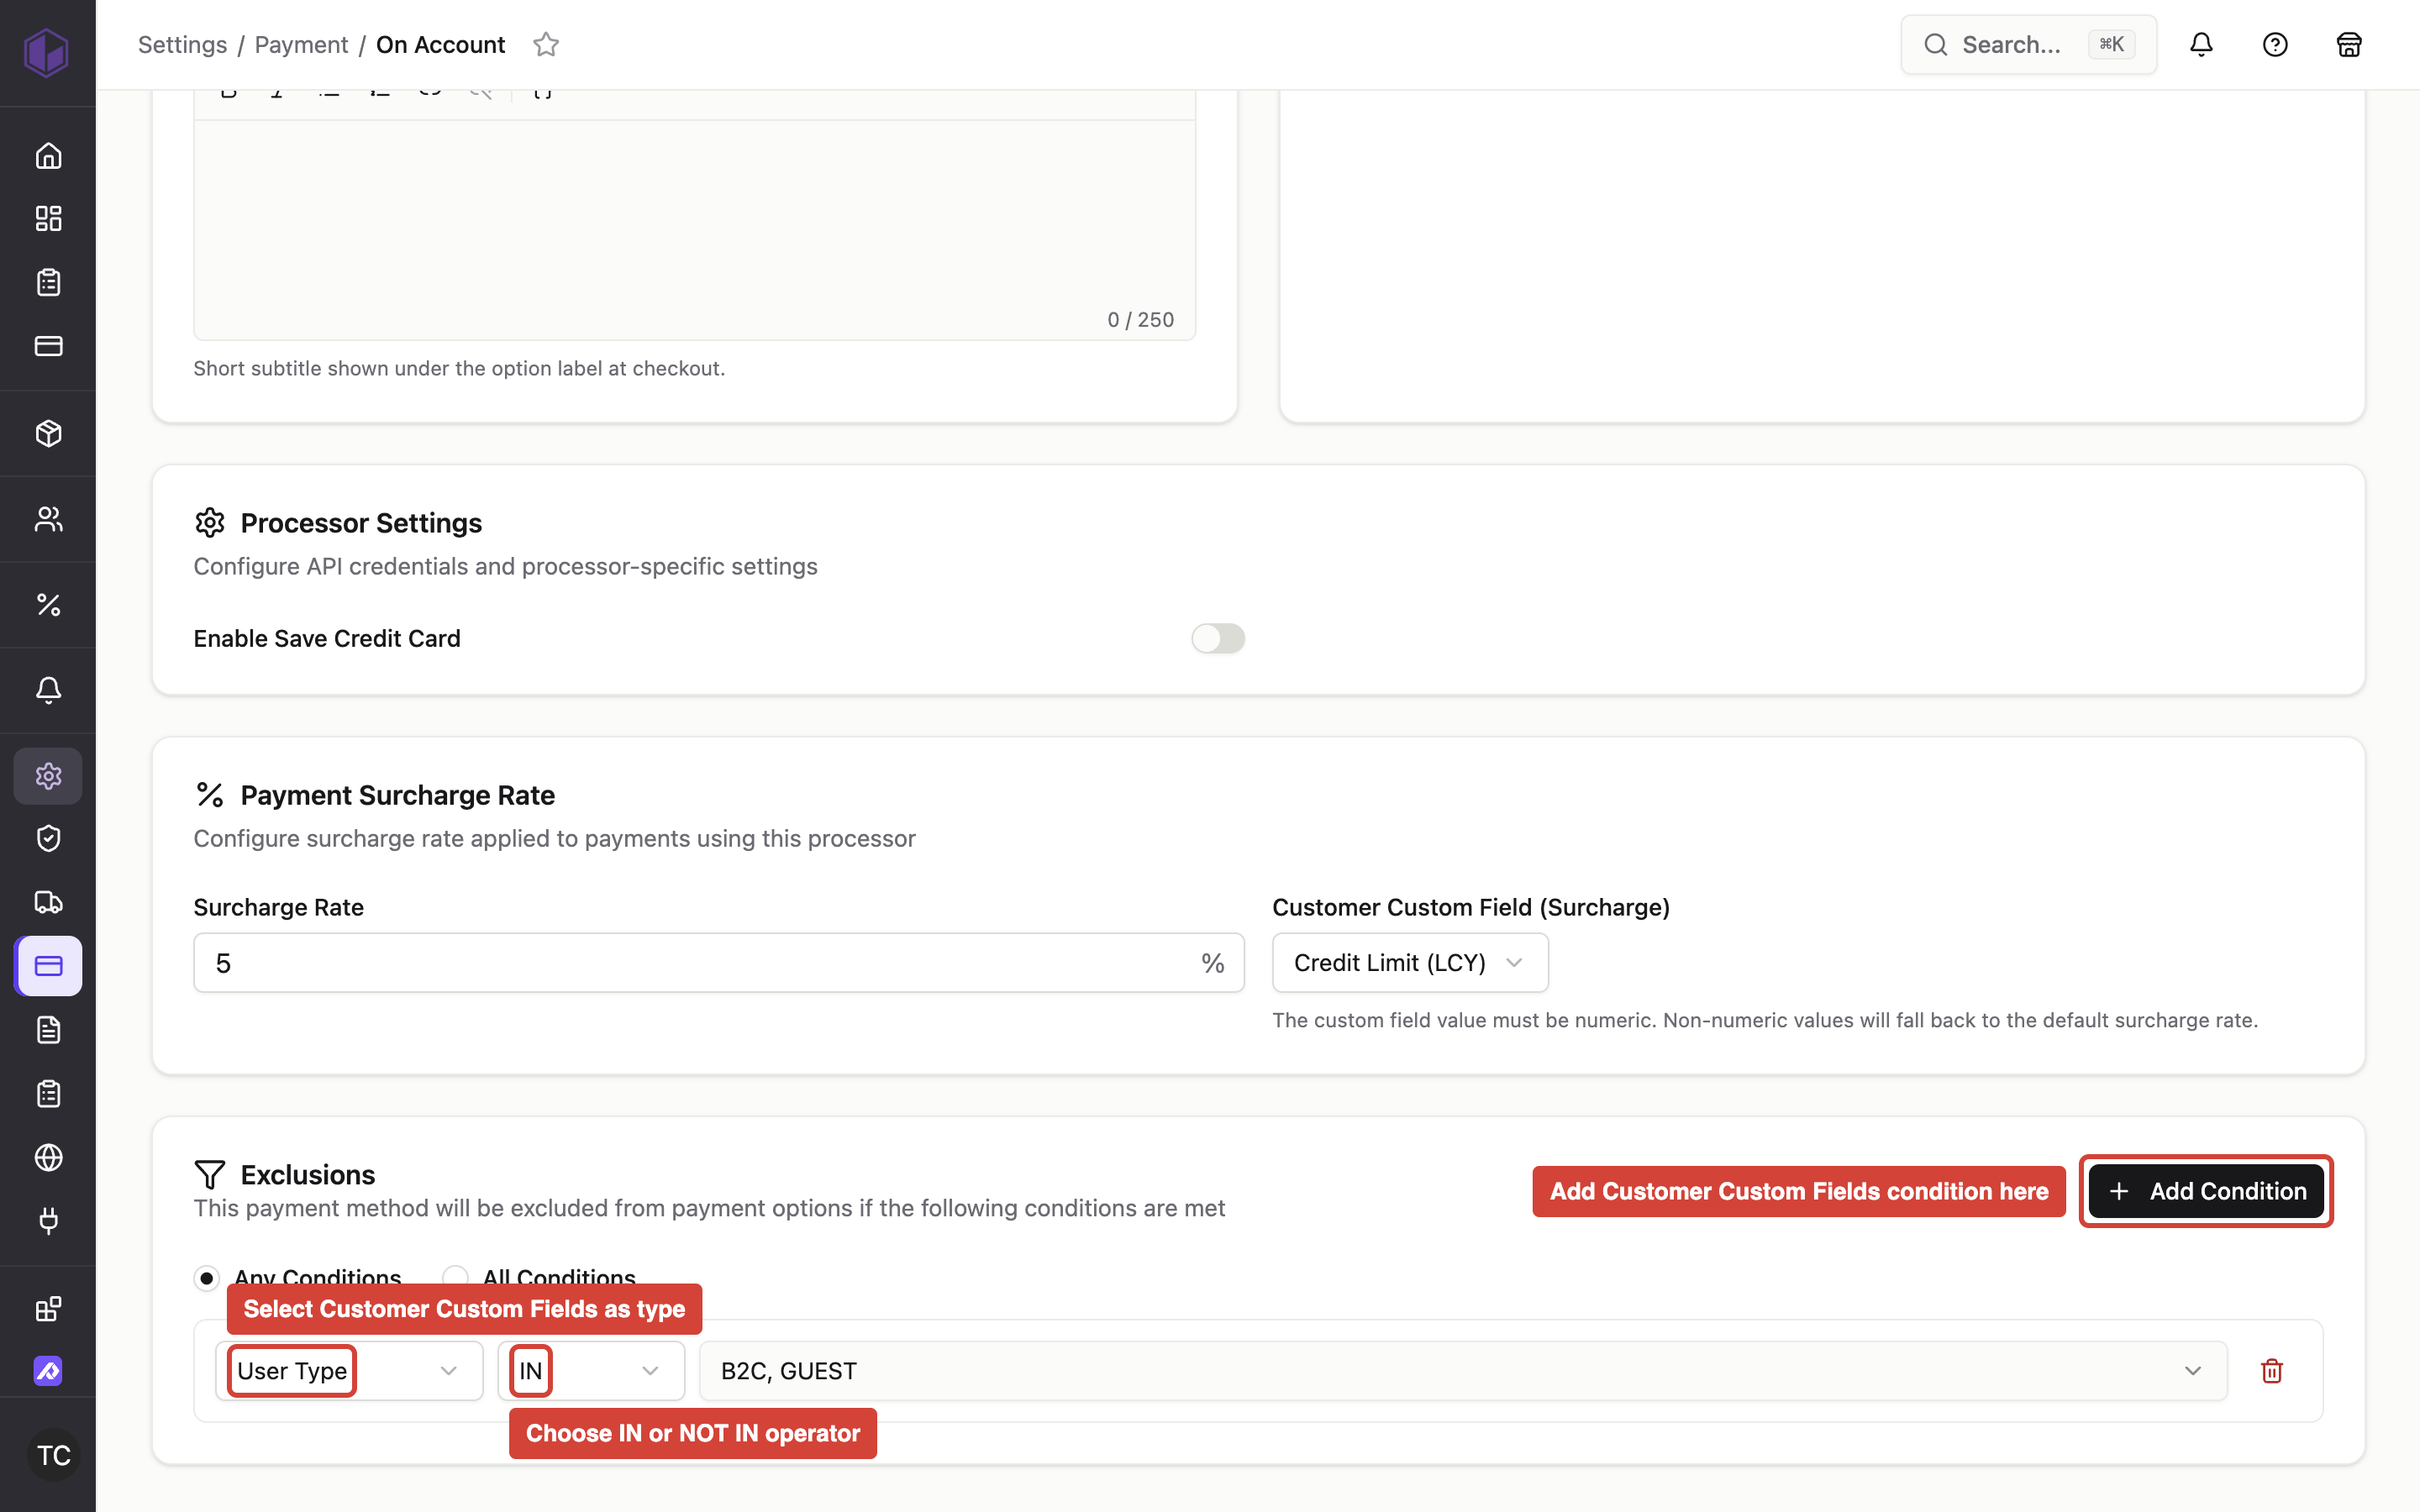Click the Add Condition button
The image size is (2420, 1512).
click(2206, 1191)
